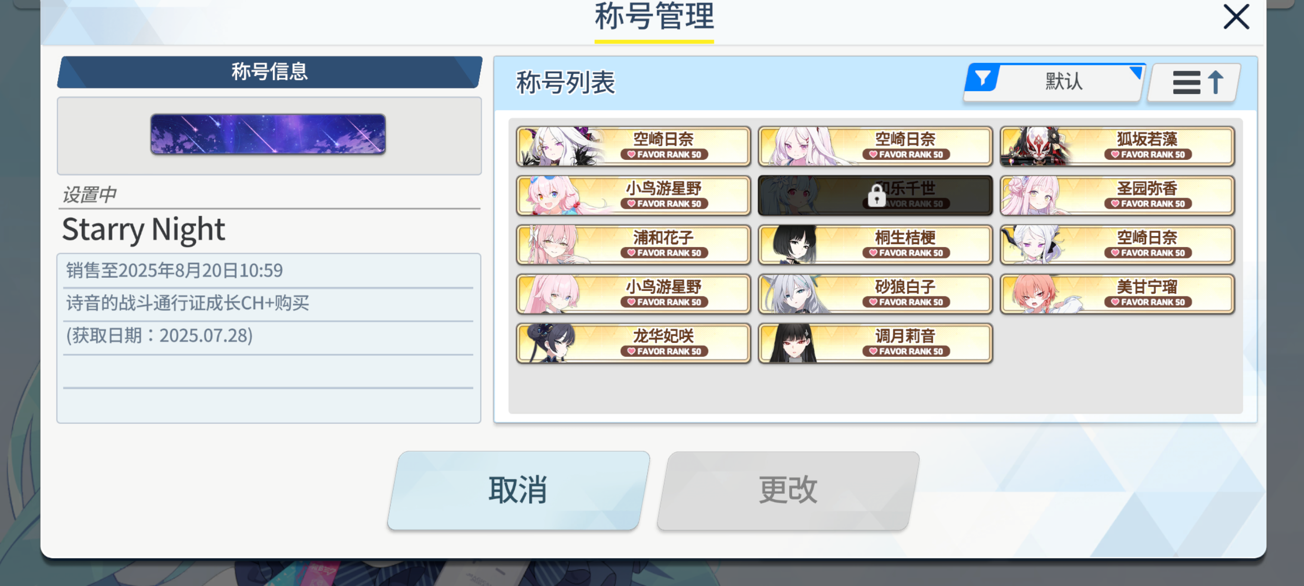Select the 狐坂若藻 title badge
Viewport: 1304px width, 586px height.
pyautogui.click(x=1117, y=147)
